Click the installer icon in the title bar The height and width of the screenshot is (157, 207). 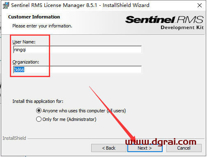tap(6, 5)
